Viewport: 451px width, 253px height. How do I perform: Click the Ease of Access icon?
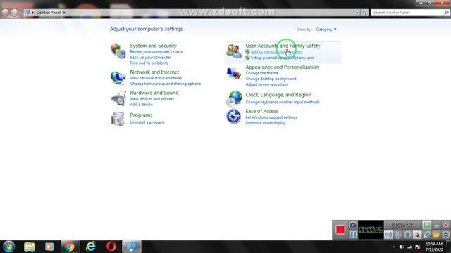click(234, 116)
